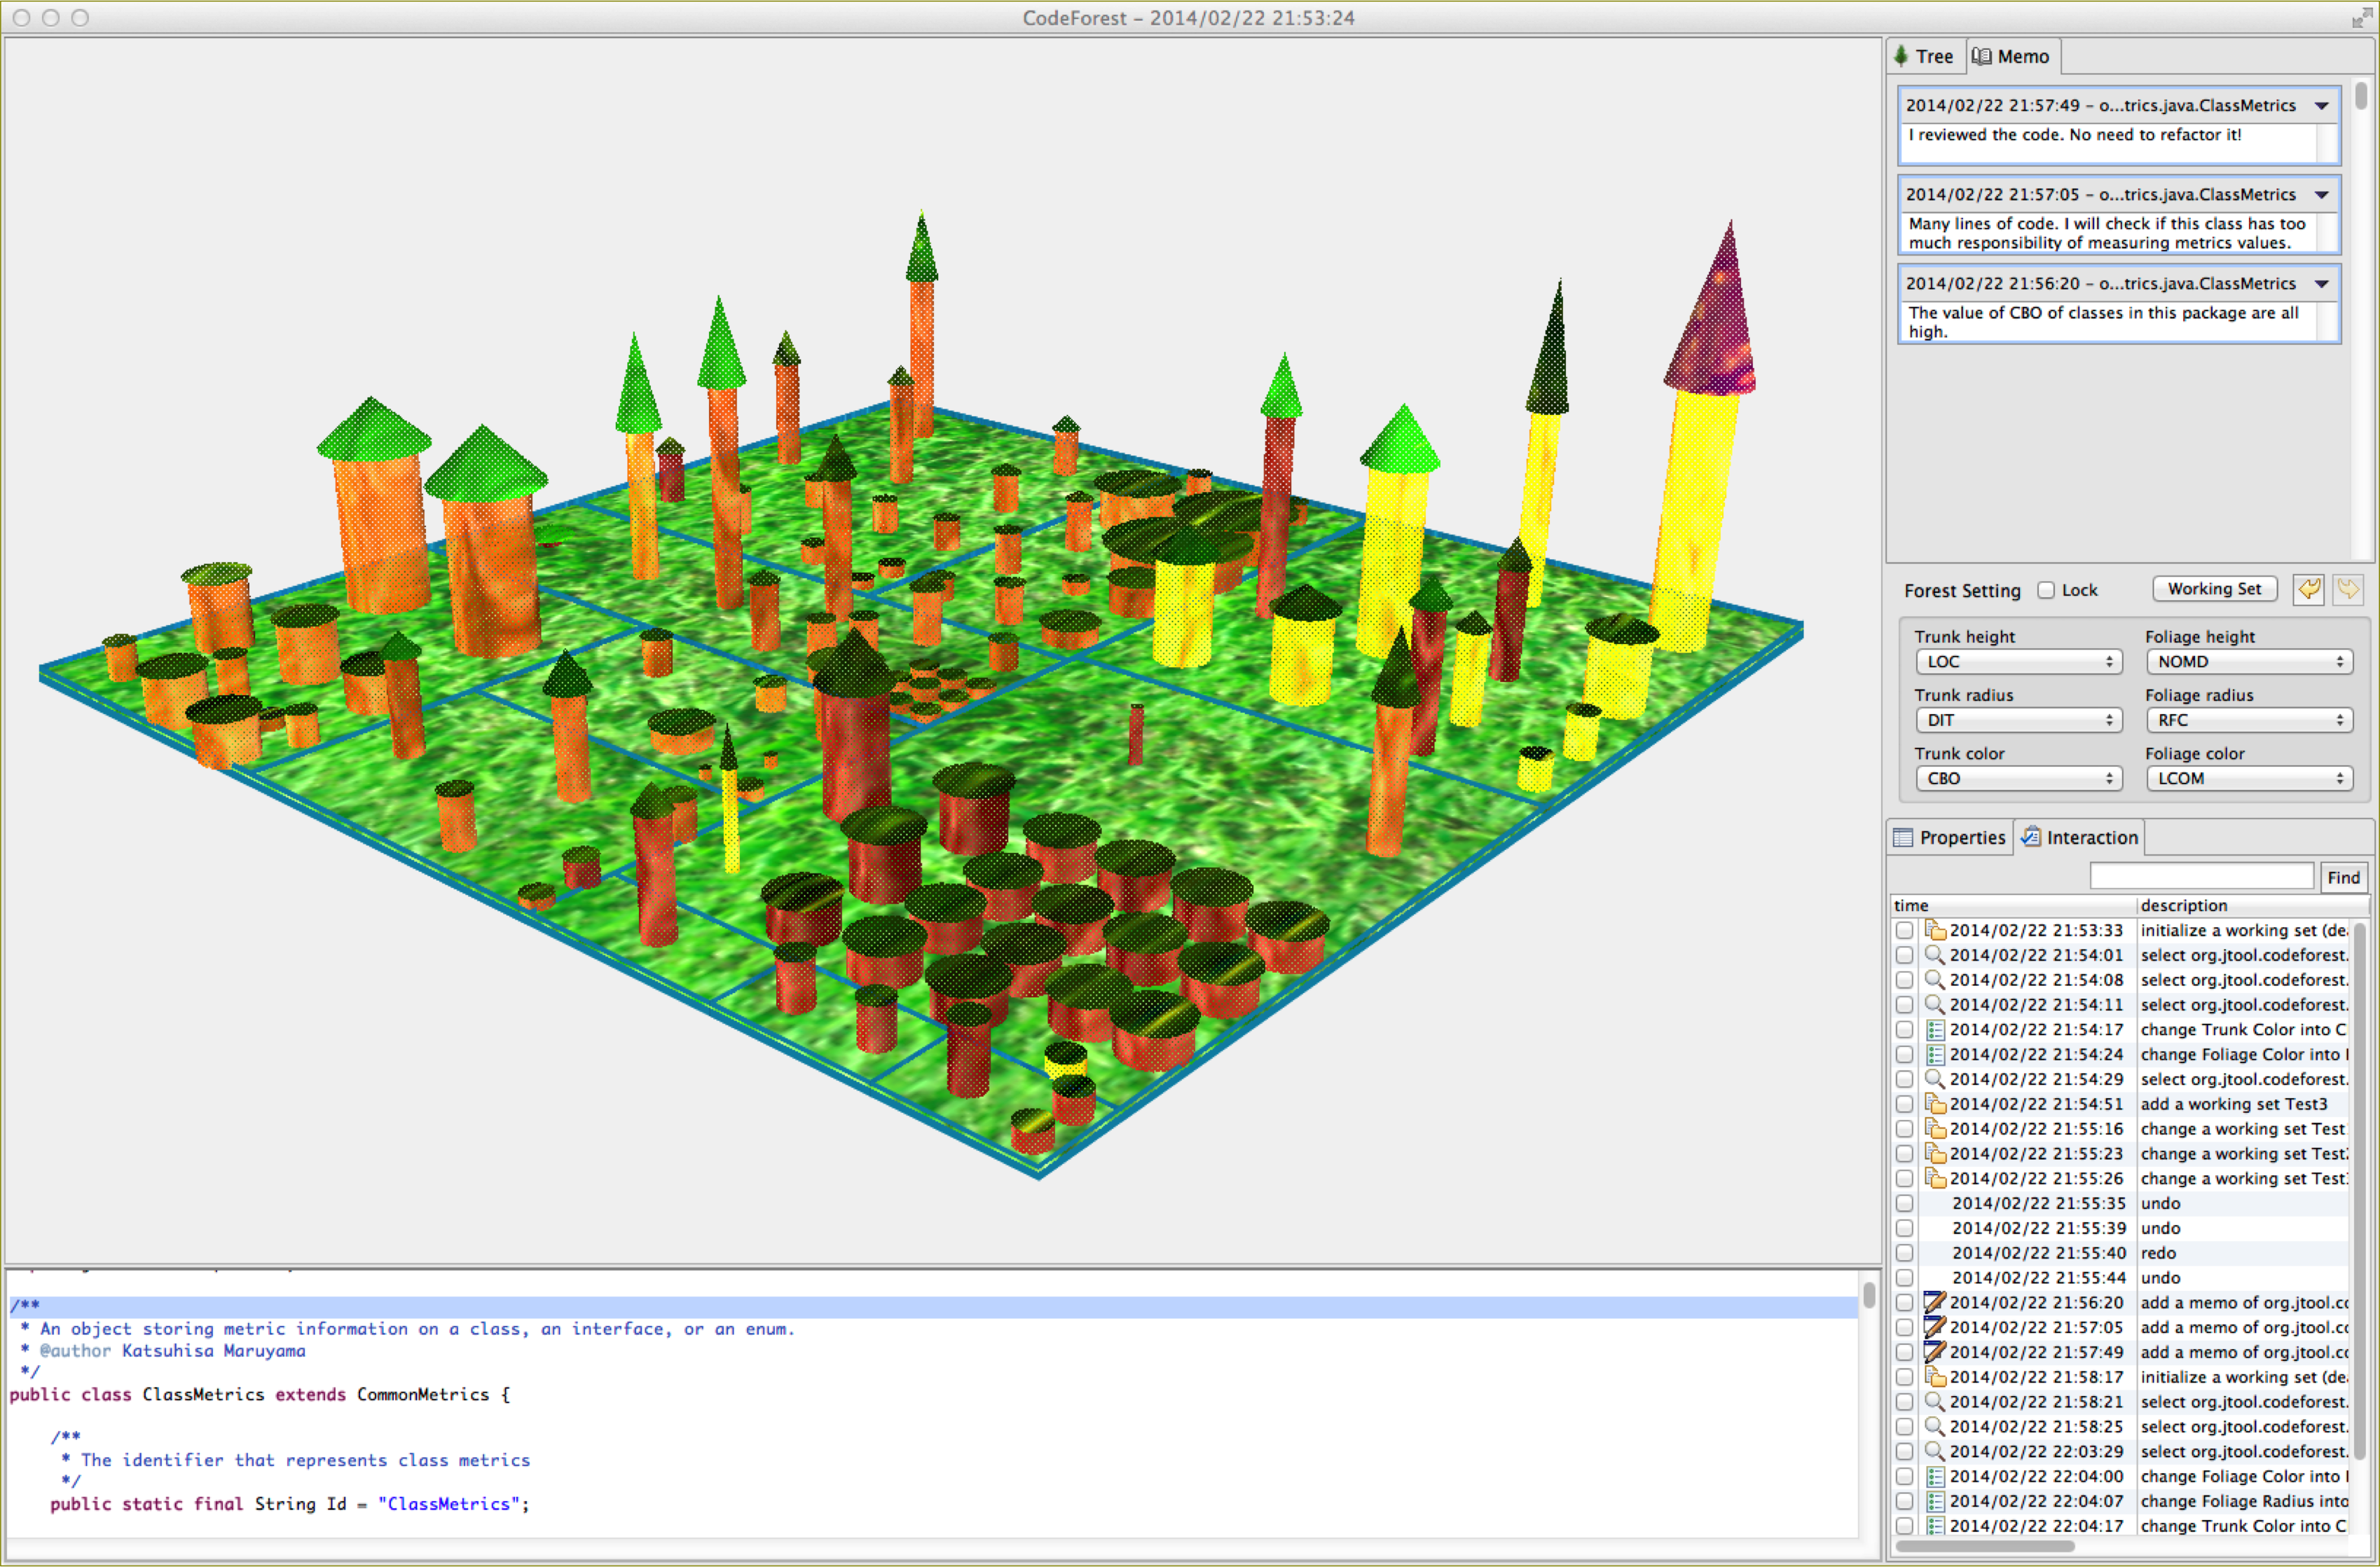The width and height of the screenshot is (2380, 1567).
Task: Enable the Lock checkbox in Forest Setting
Action: point(2046,590)
